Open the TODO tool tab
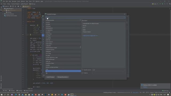The width and height of the screenshot is (171, 96). (5, 91)
